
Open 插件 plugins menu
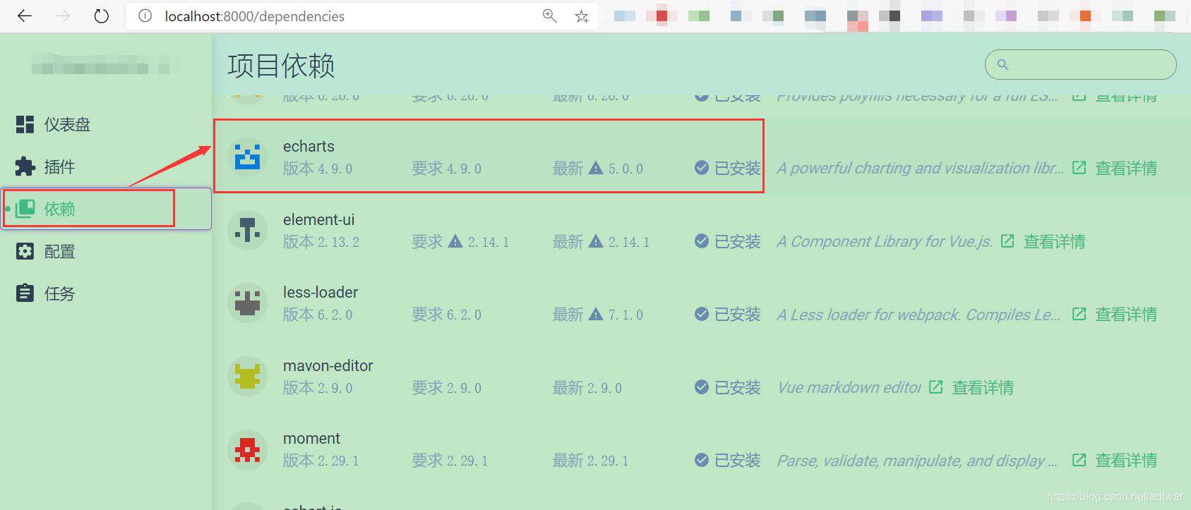tap(106, 167)
